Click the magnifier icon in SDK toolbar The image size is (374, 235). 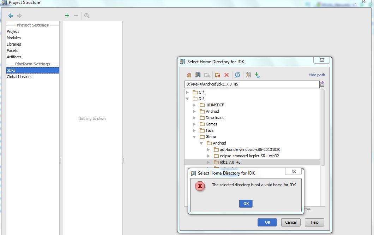(x=87, y=16)
